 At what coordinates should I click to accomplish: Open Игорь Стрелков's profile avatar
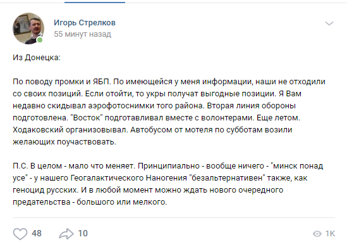click(28, 29)
